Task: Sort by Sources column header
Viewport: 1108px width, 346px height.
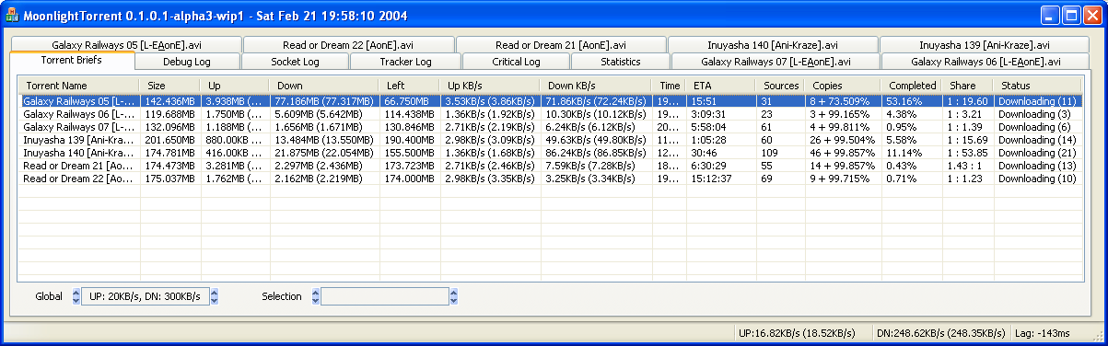Action: click(x=781, y=86)
